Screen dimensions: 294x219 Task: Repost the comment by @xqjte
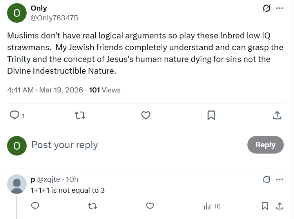pos(93,206)
